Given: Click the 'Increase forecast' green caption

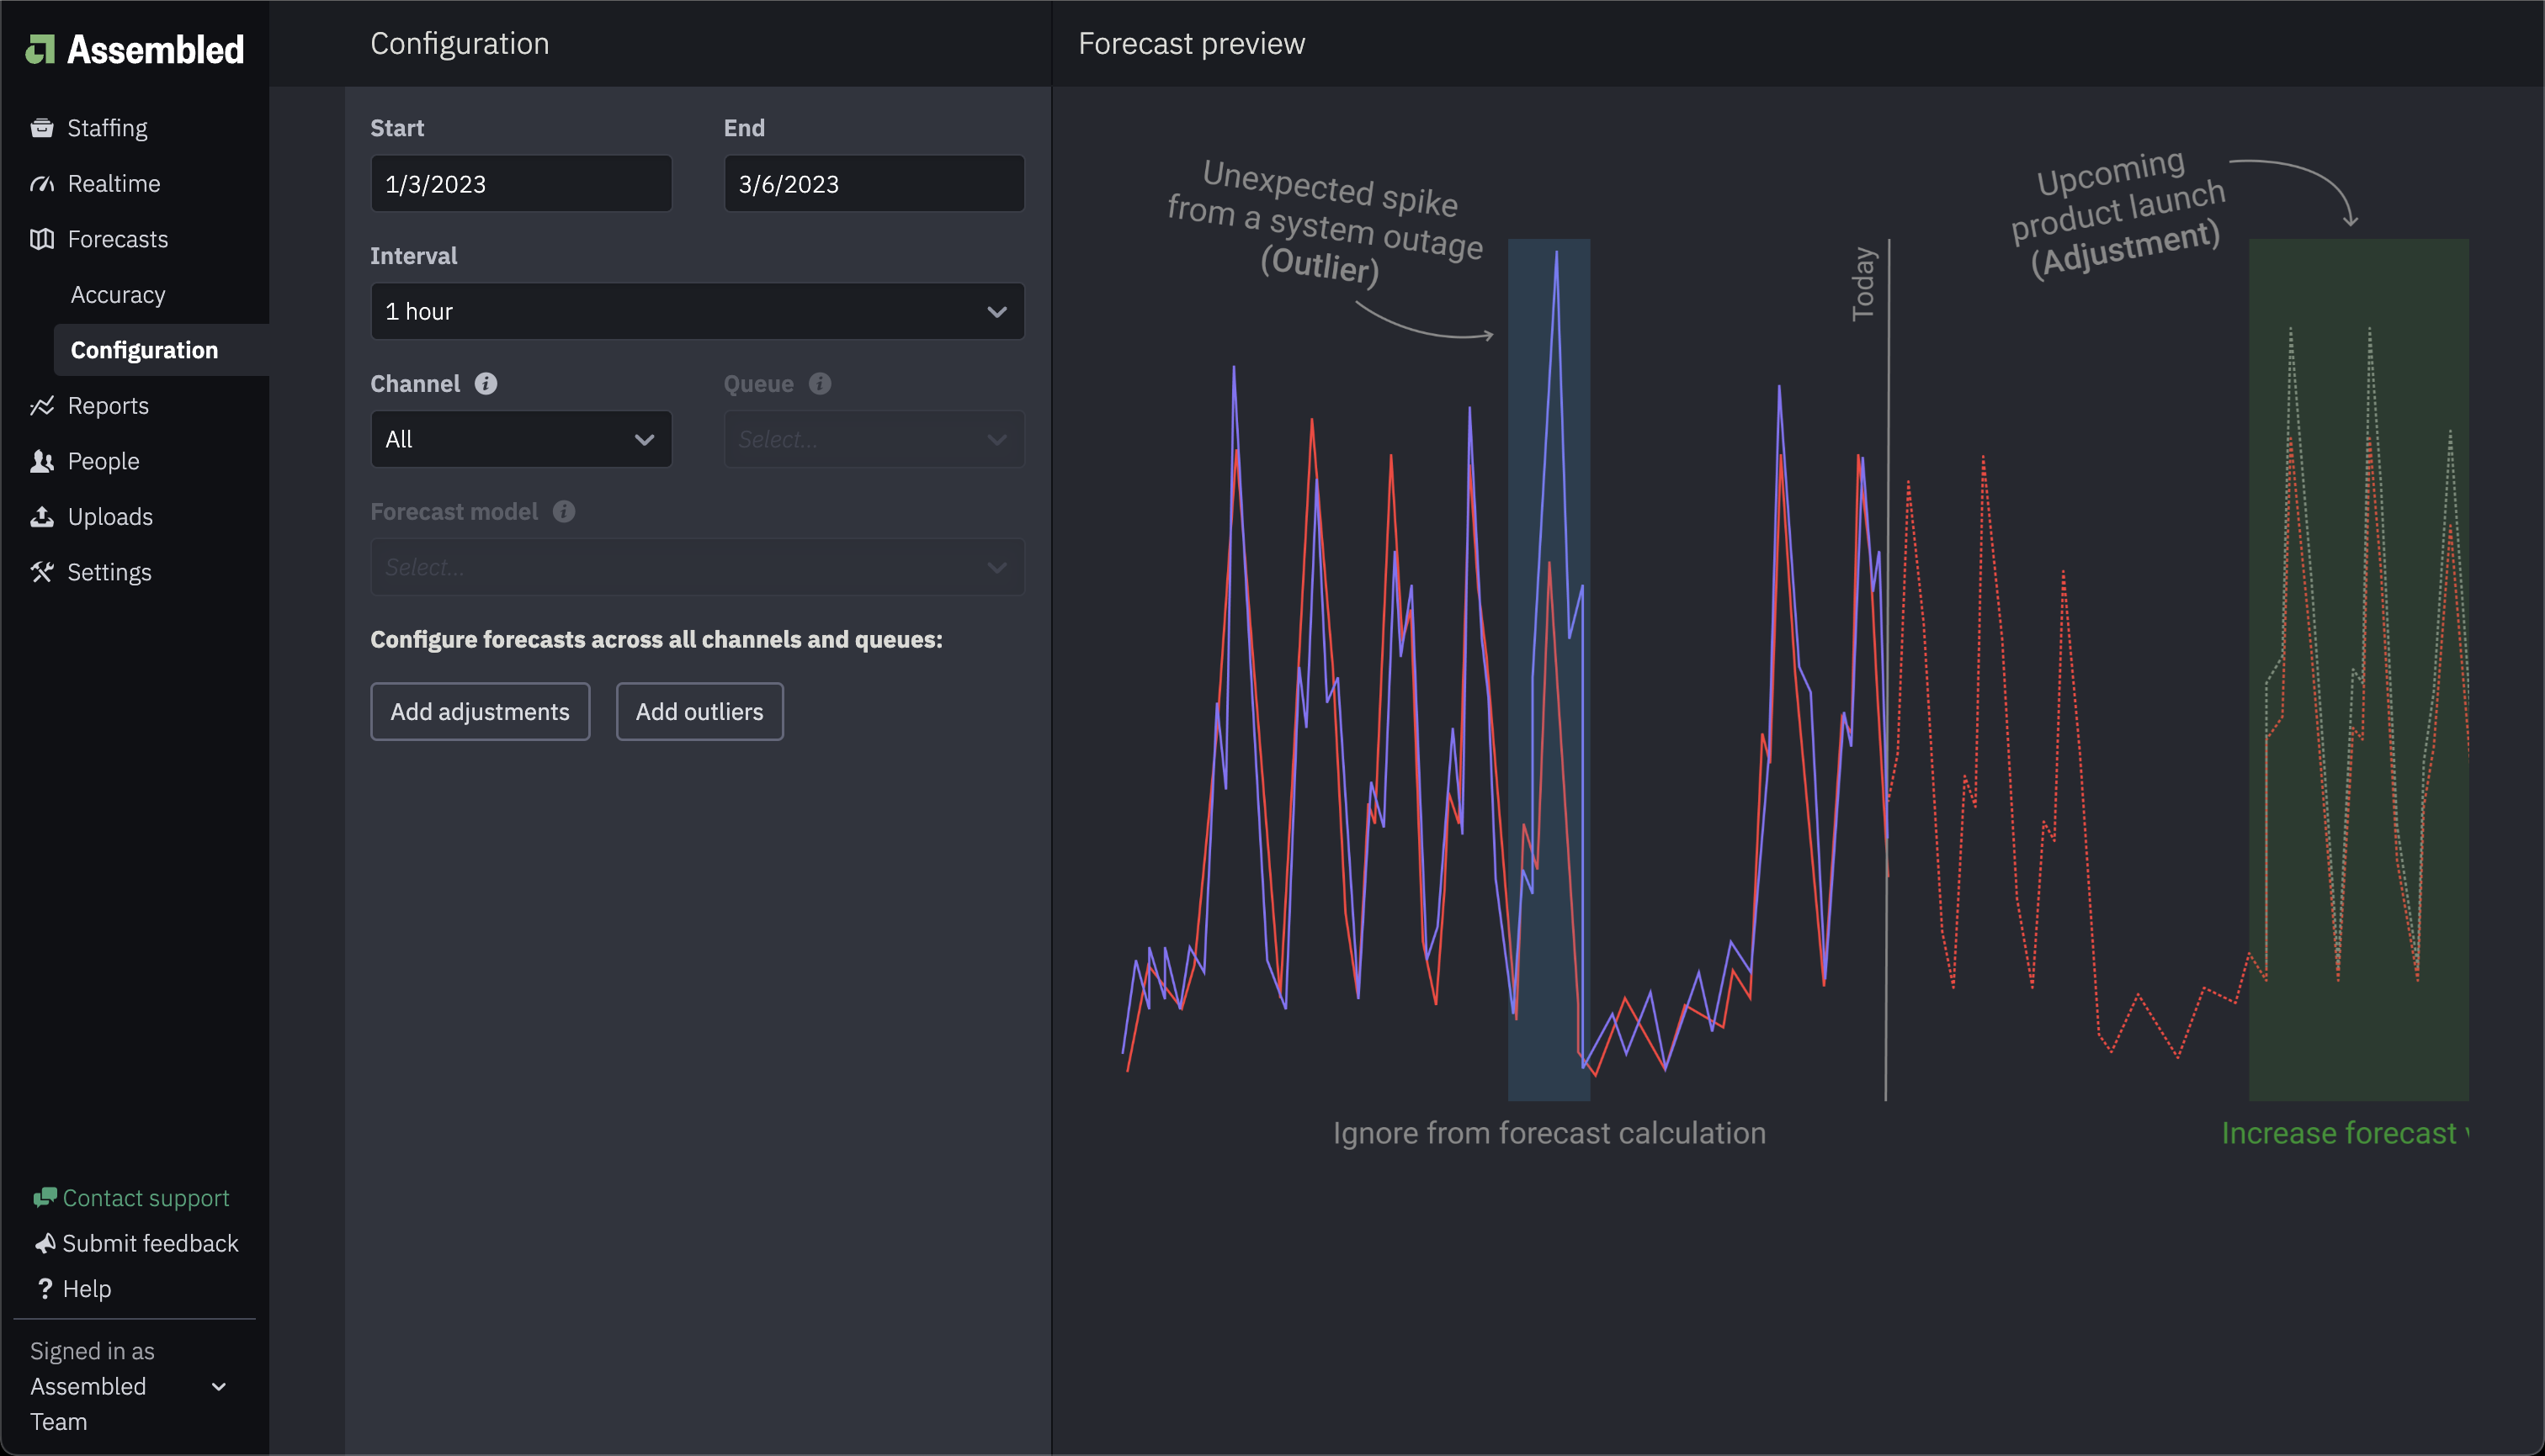Looking at the screenshot, I should 2344,1133.
